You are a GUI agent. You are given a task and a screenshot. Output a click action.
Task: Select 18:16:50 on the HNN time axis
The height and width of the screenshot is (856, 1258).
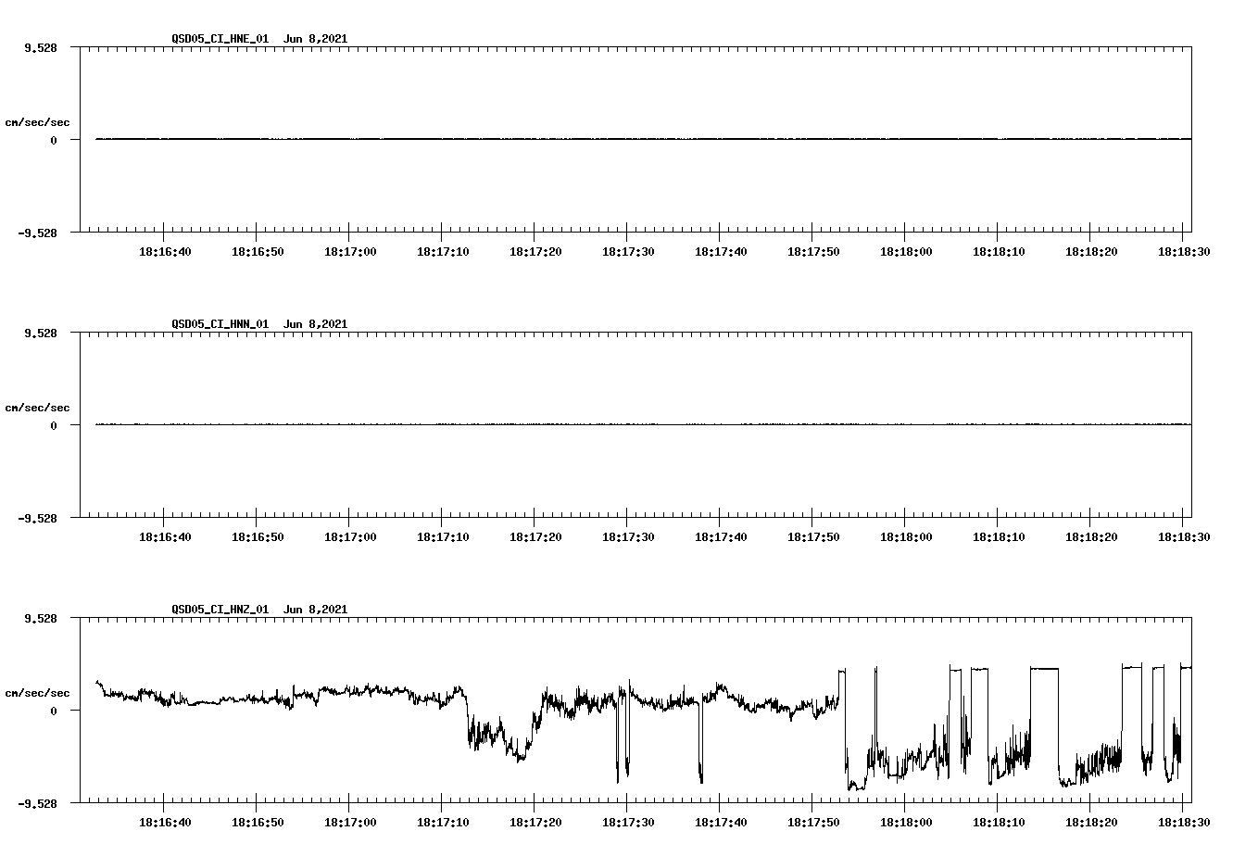tap(258, 537)
